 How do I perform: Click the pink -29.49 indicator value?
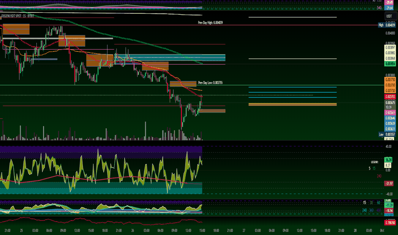389,2
